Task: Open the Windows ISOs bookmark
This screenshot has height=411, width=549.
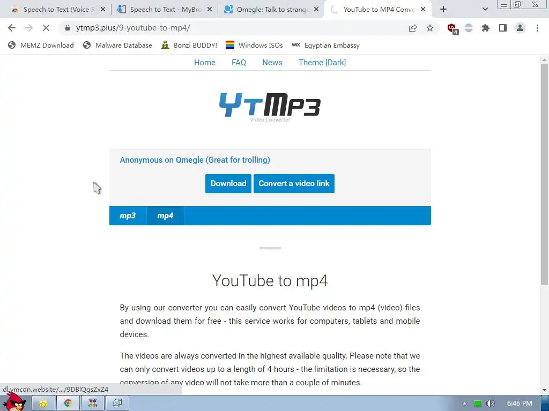Action: [254, 45]
